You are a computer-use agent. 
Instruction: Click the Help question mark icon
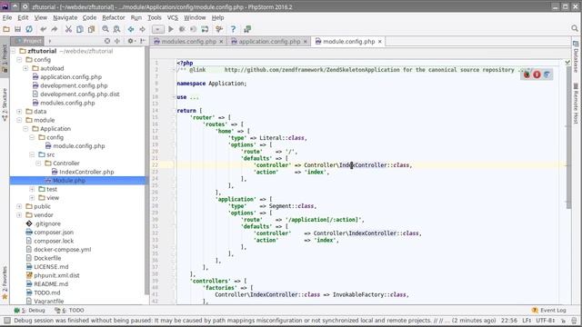(x=233, y=29)
